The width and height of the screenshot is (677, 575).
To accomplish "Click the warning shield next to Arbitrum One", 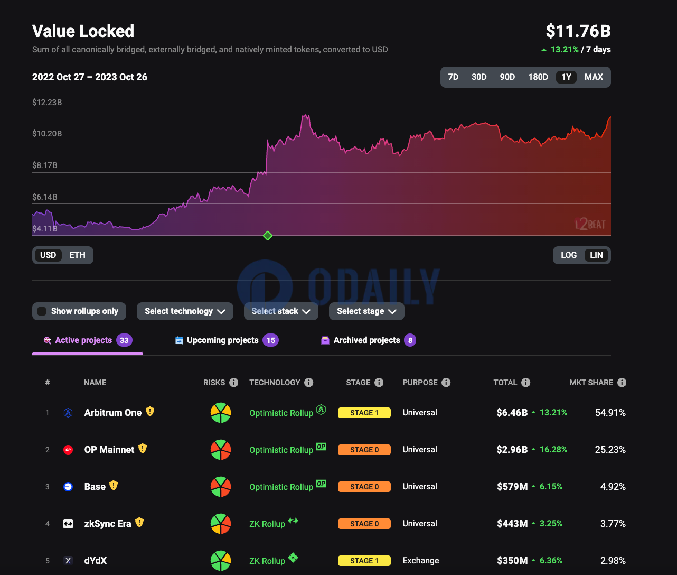I will pos(150,411).
